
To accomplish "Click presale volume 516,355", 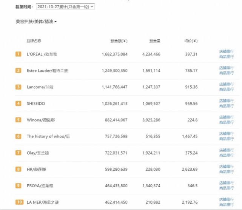I will pos(153,136).
